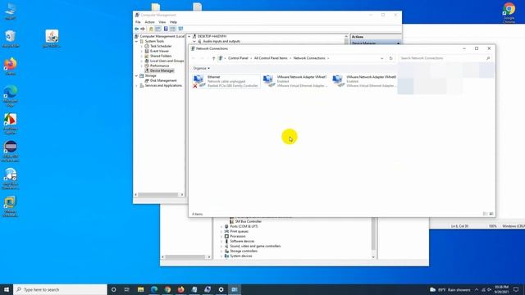Select Shared Folders in the console tree
The height and width of the screenshot is (295, 525).
(x=161, y=57)
